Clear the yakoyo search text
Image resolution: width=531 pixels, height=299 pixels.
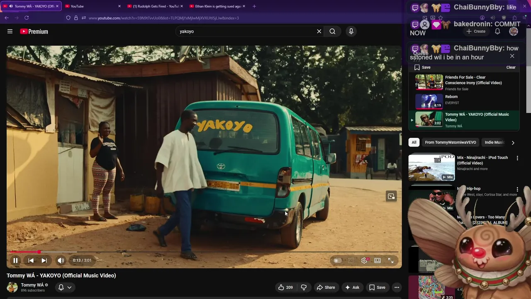click(319, 31)
